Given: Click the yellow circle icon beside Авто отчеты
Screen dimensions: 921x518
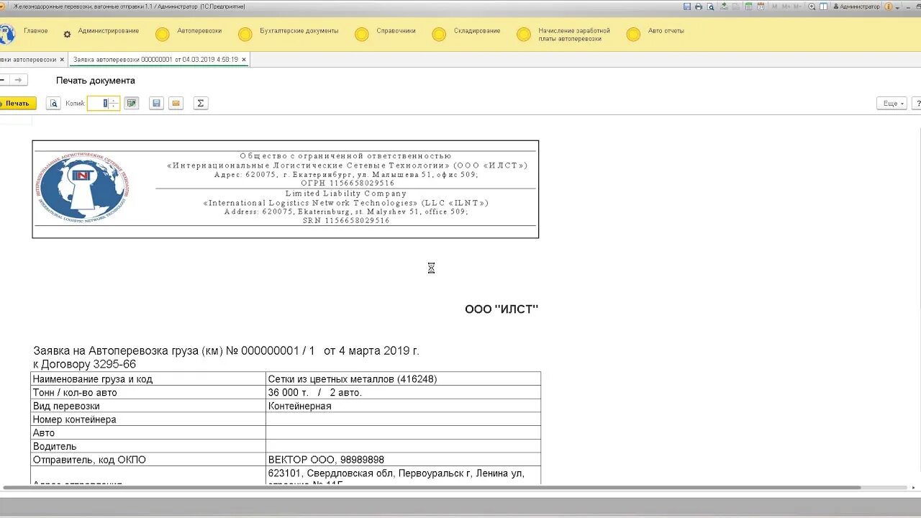Looking at the screenshot, I should pyautogui.click(x=633, y=35).
